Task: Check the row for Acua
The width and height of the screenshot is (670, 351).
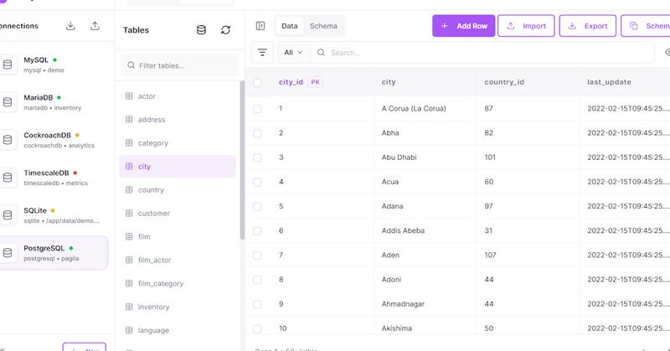Action: coord(257,182)
